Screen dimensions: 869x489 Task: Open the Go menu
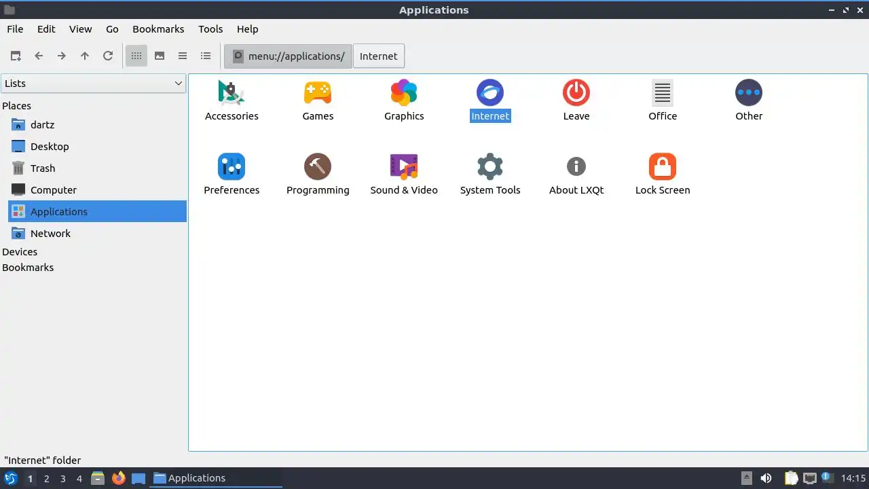pyautogui.click(x=112, y=29)
